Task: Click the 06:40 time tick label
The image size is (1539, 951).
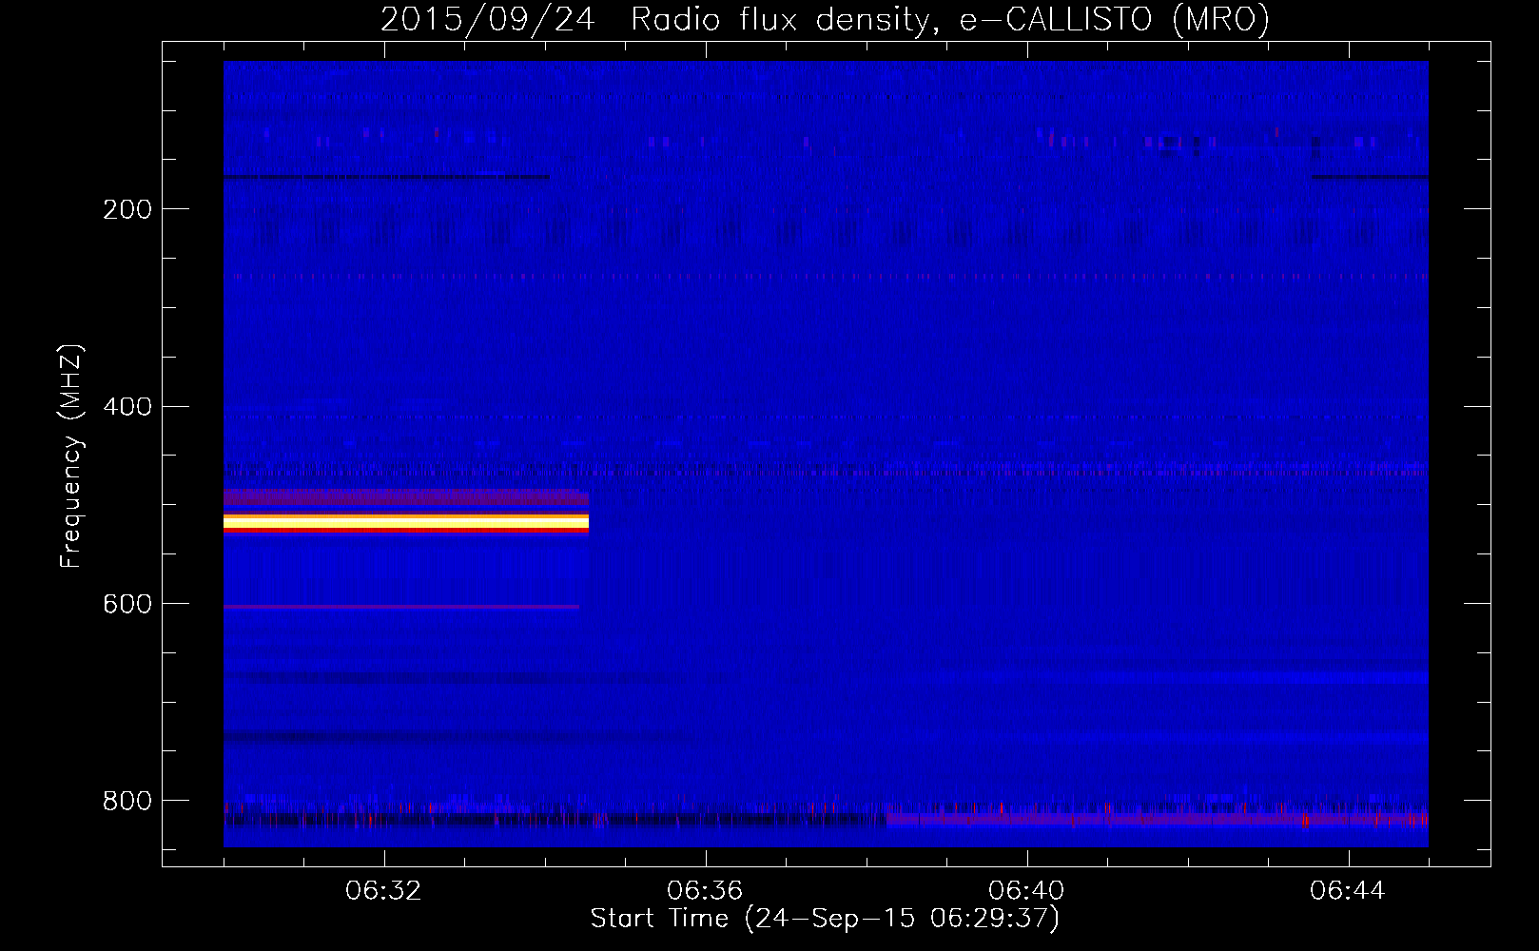Action: click(1026, 891)
